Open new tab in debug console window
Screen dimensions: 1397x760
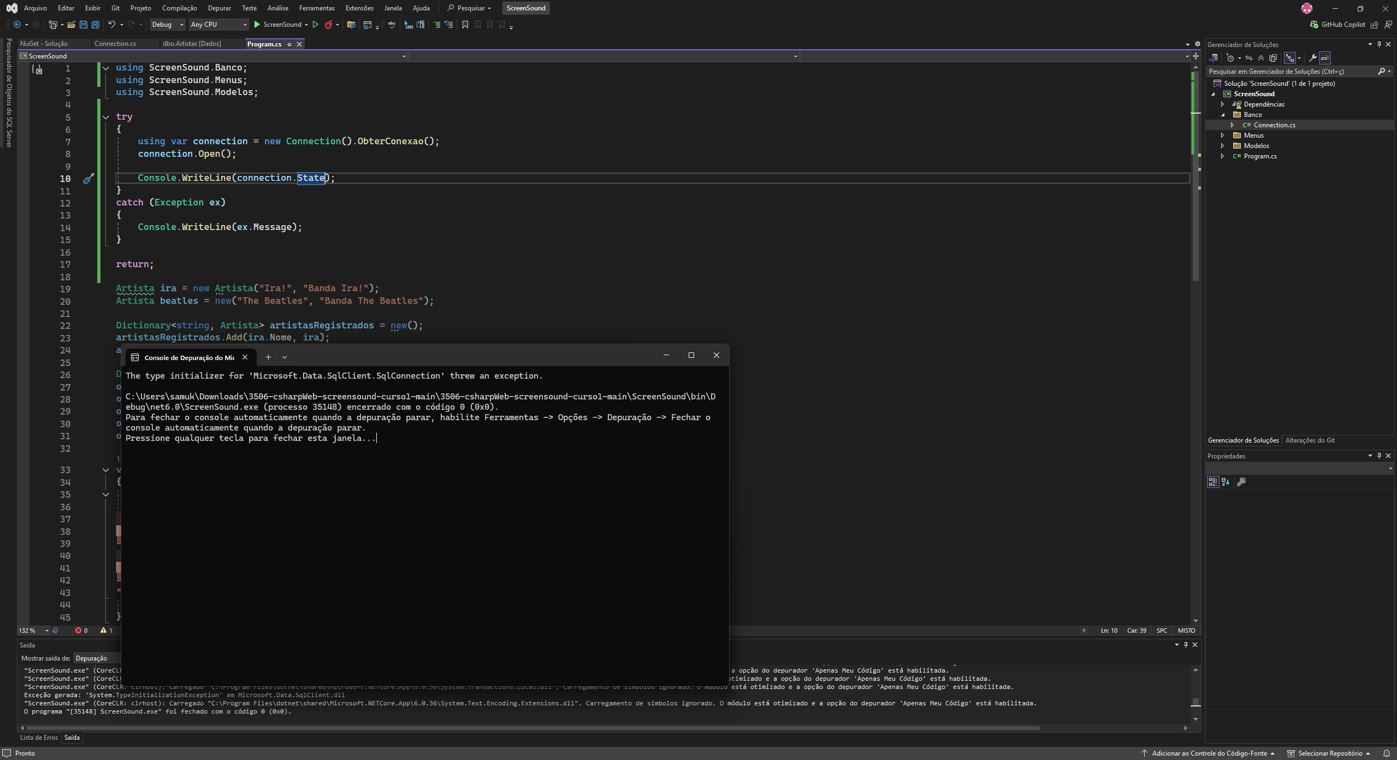click(268, 357)
